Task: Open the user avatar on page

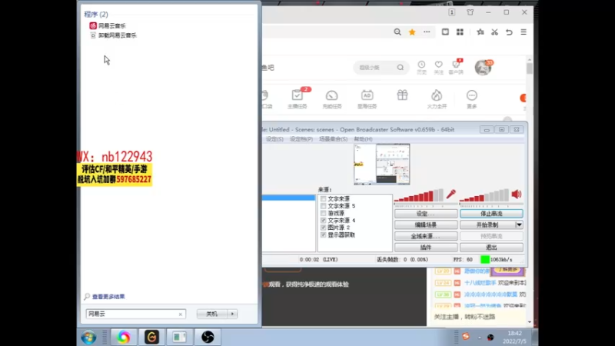Action: (x=483, y=68)
